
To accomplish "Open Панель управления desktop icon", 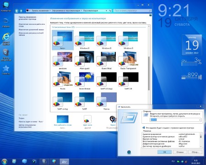I will point(6,55).
